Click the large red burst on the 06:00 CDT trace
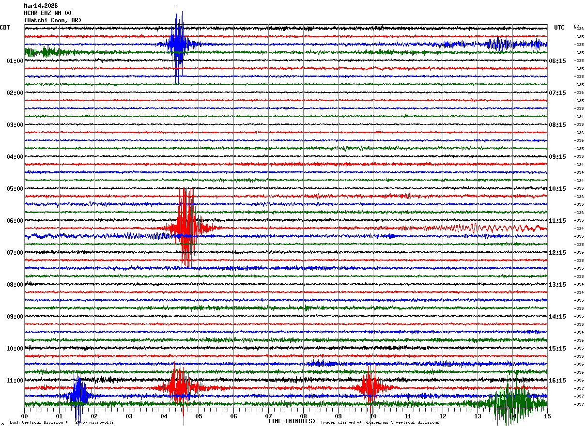 pyautogui.click(x=187, y=228)
